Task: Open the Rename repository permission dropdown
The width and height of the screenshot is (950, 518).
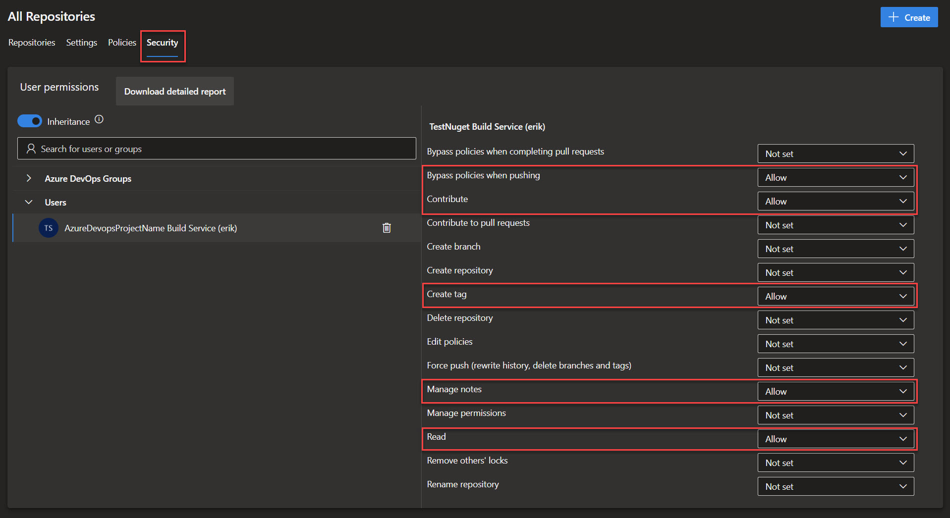Action: point(836,486)
